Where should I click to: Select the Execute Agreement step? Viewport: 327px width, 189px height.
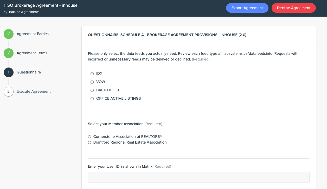pyautogui.click(x=34, y=92)
